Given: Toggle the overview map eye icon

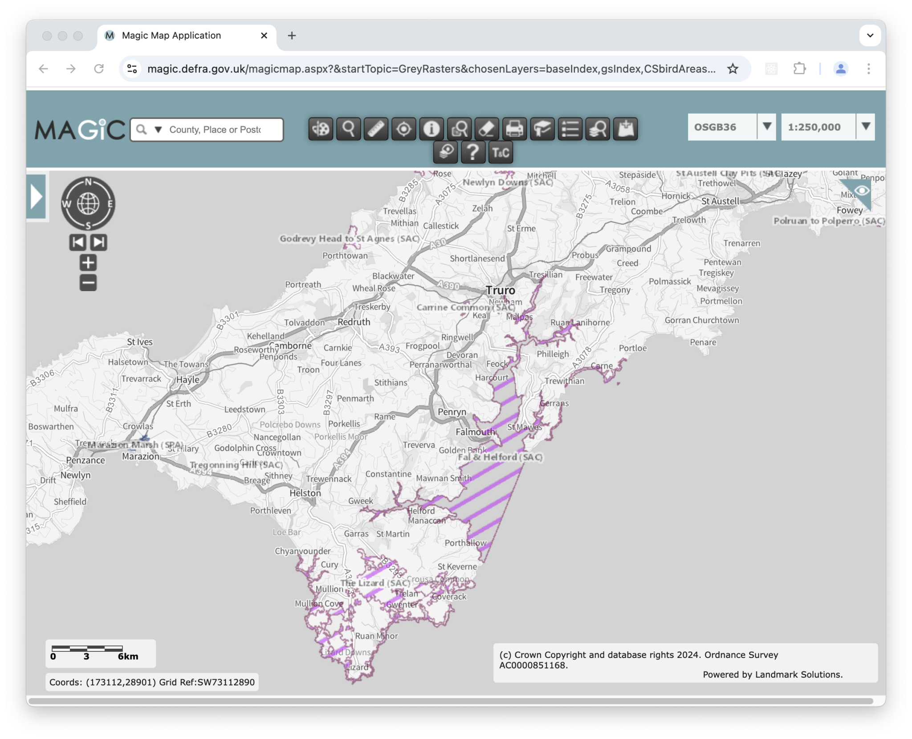Looking at the screenshot, I should [862, 191].
